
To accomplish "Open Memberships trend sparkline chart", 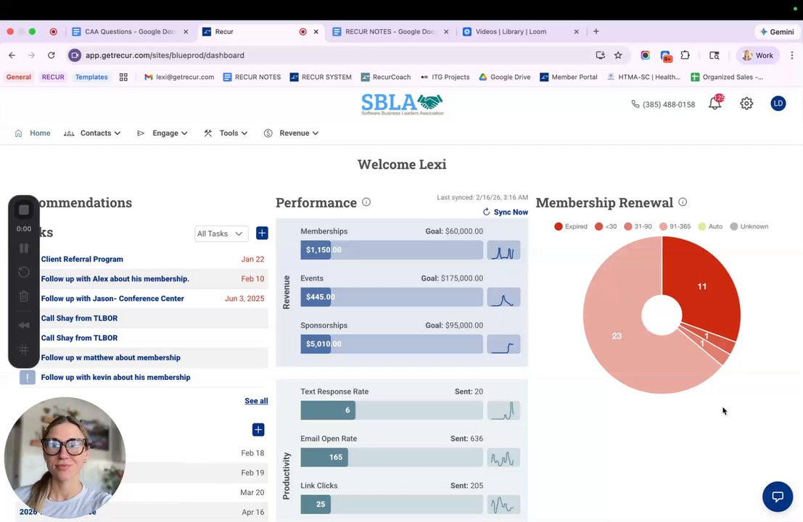I will point(503,250).
